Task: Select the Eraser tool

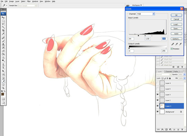Action: click(x=3, y=51)
